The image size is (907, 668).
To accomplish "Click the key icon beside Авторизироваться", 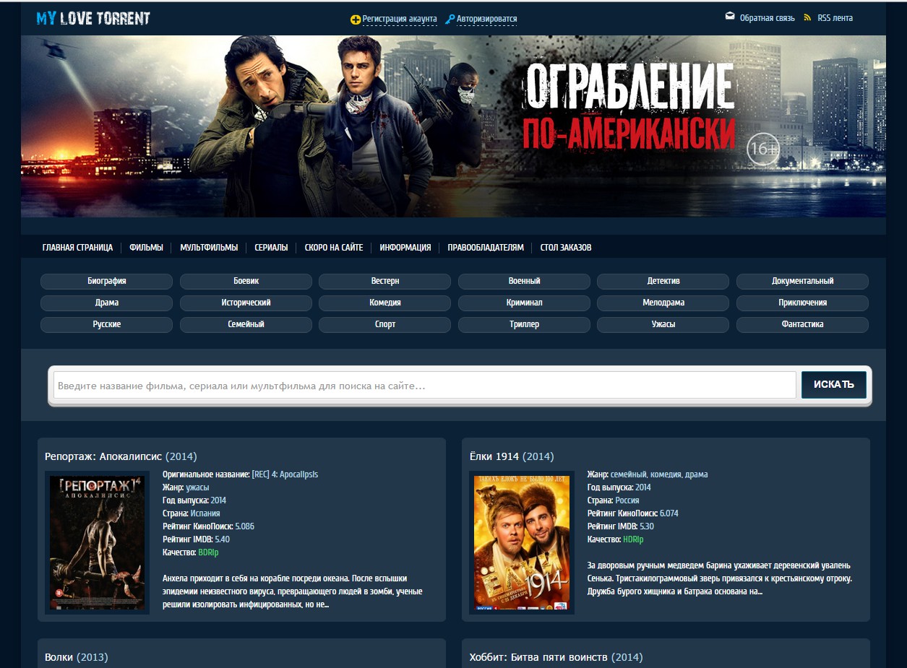I will tap(450, 19).
